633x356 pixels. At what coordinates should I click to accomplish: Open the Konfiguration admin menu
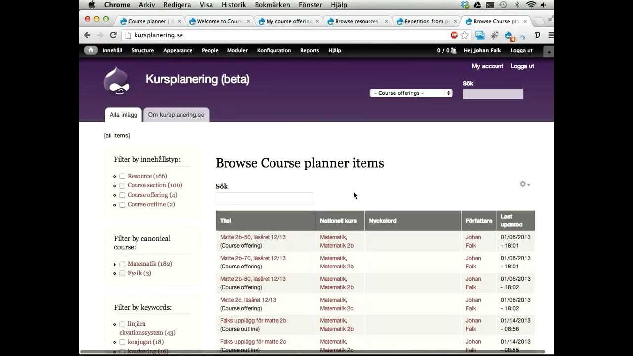pos(274,50)
